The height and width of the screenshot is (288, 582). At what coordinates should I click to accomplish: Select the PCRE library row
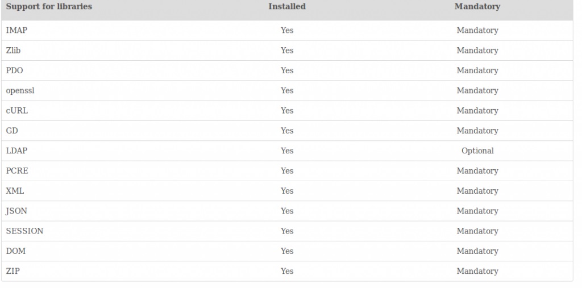(287, 171)
